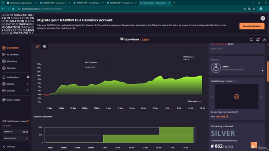The width and height of the screenshot is (269, 151).
Task: Click the chat widget icon
Action: click(x=254, y=145)
